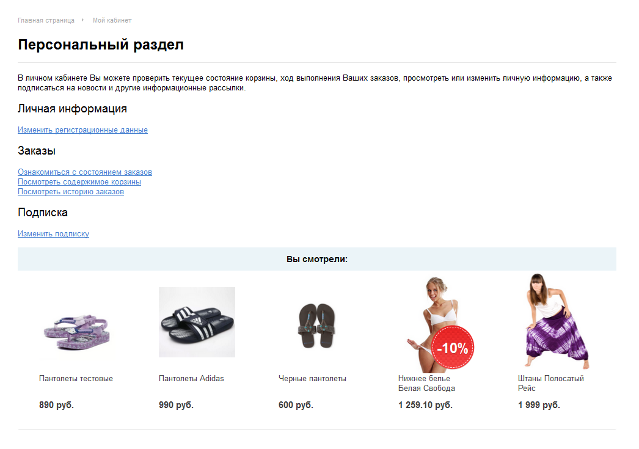Viewport: 639px width, 449px height.
Task: Open product title Черные пантолеты
Action: [x=312, y=379]
